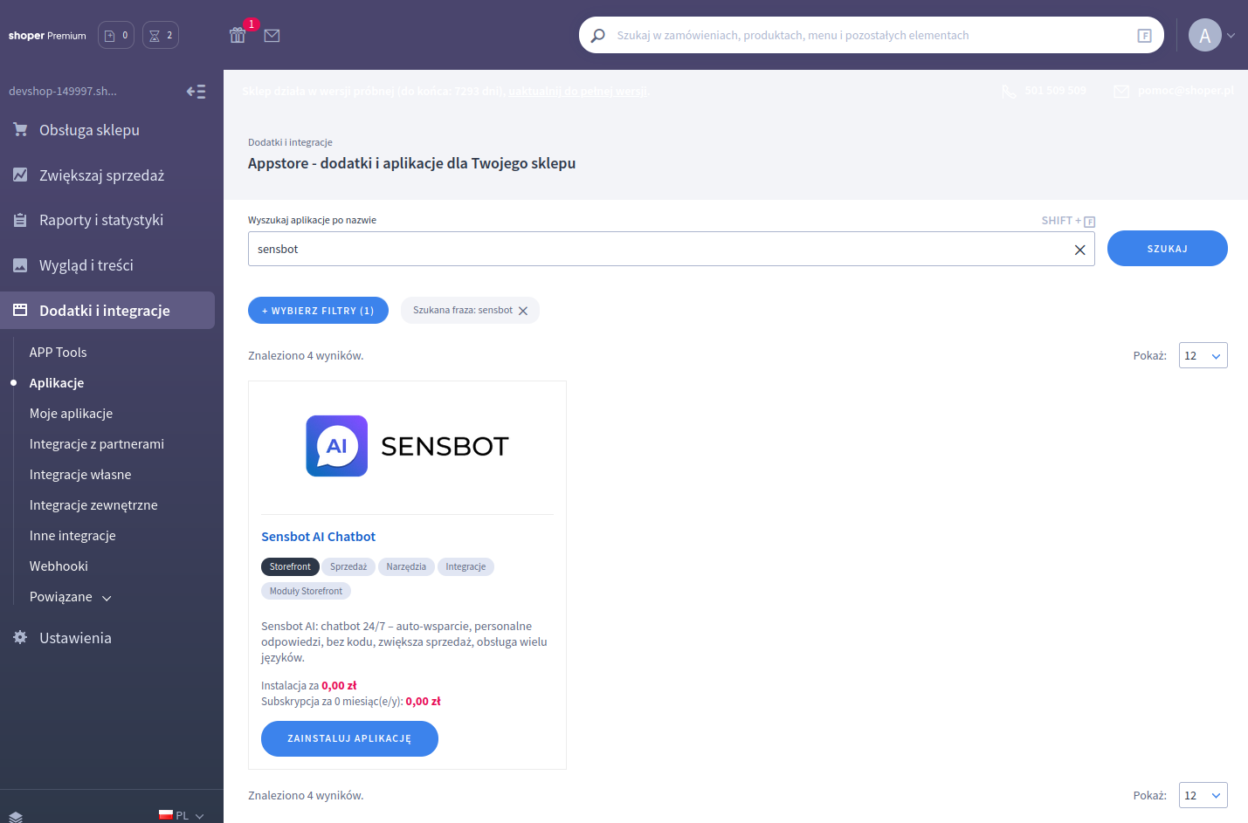
Task: Open Integracje zewnętrzne
Action: 93,505
